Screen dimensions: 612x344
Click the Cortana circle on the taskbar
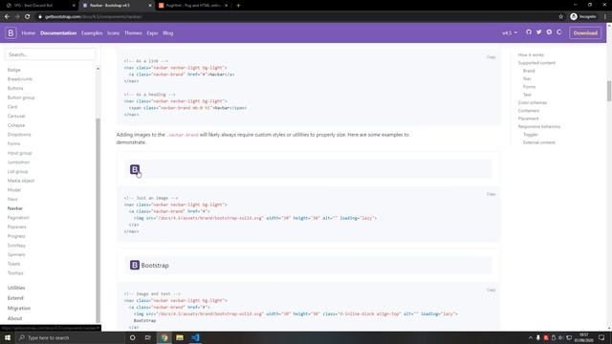tap(132, 337)
